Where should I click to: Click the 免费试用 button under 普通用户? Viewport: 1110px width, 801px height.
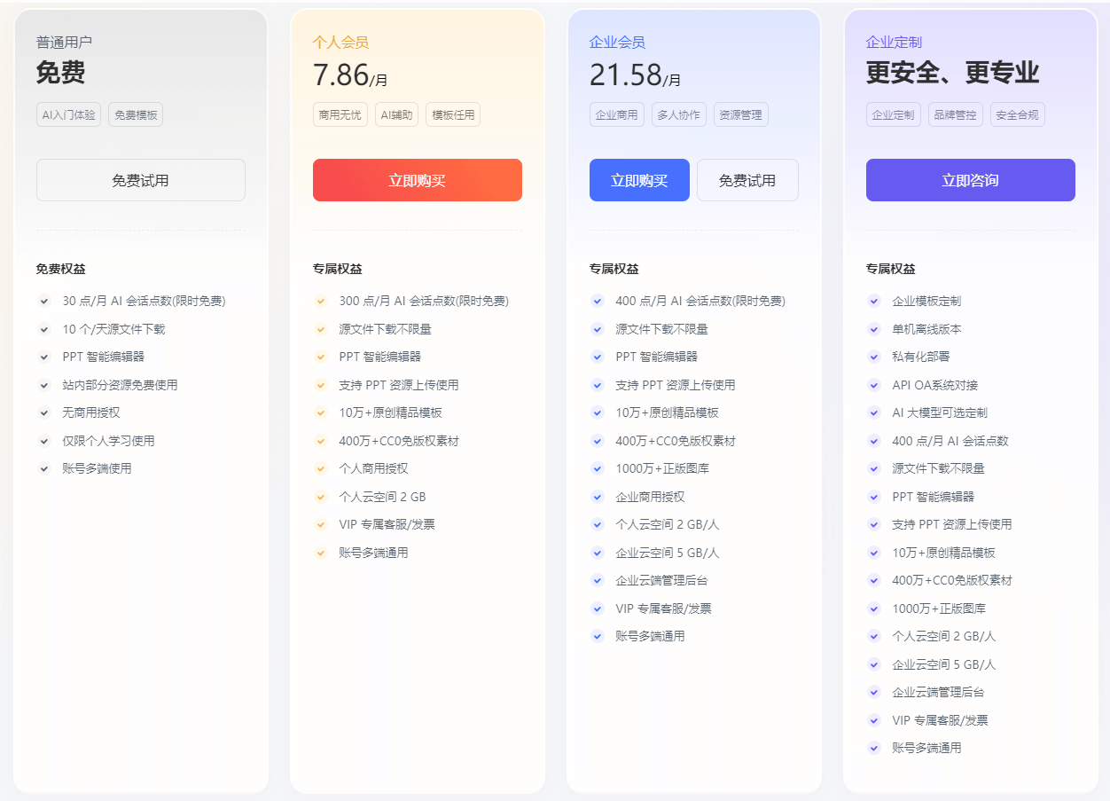point(141,180)
